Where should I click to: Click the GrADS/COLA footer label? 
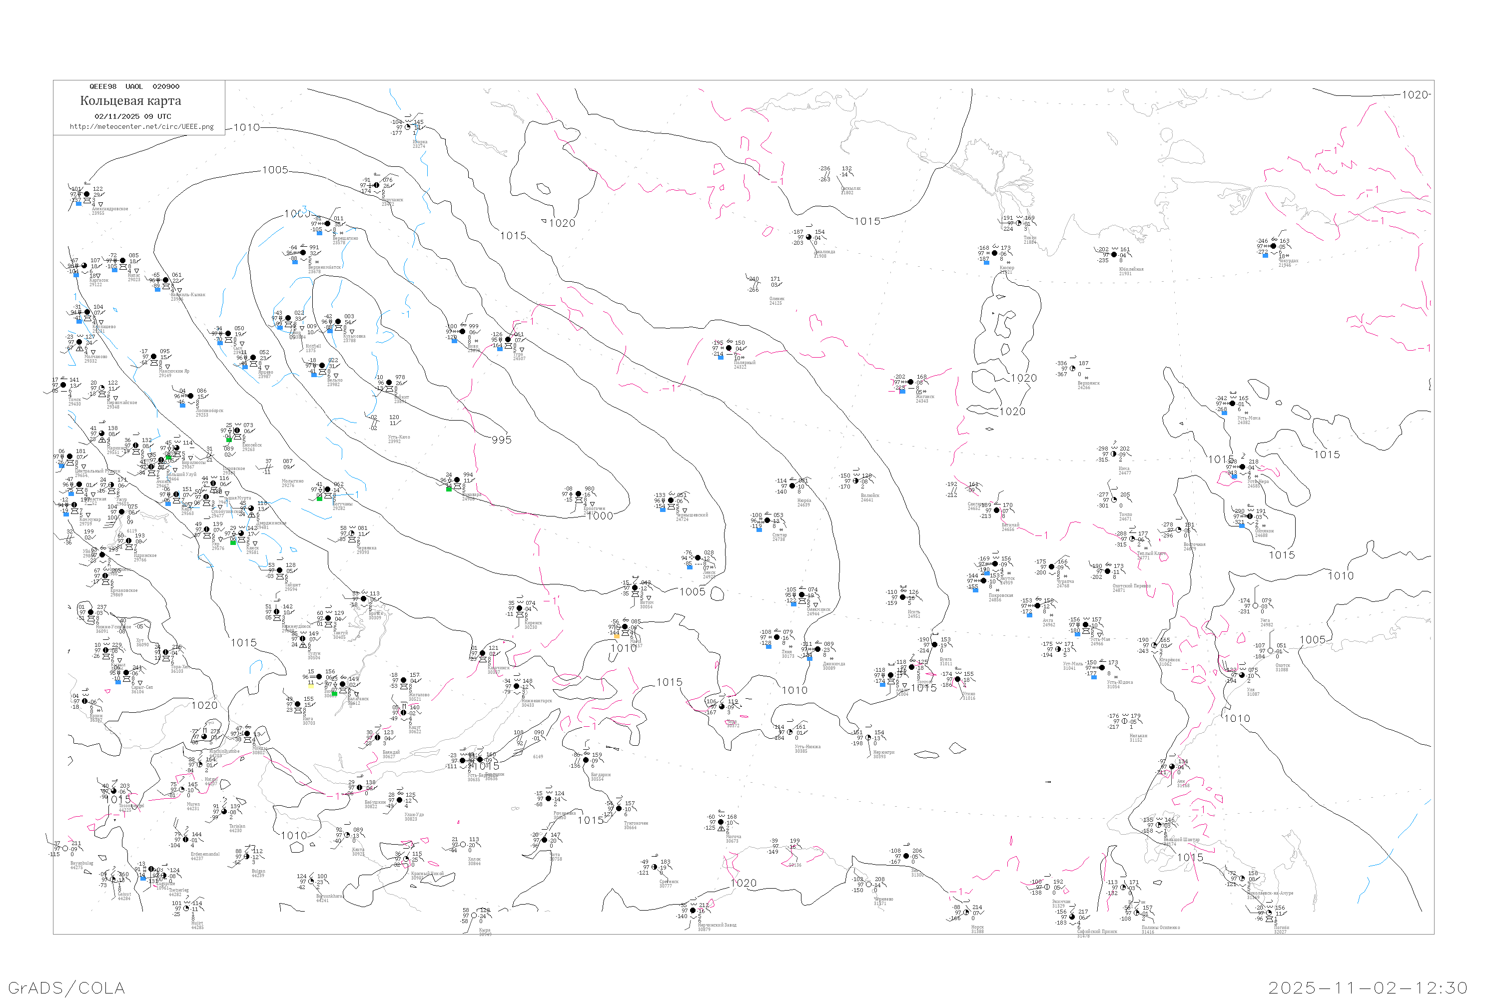point(66,988)
